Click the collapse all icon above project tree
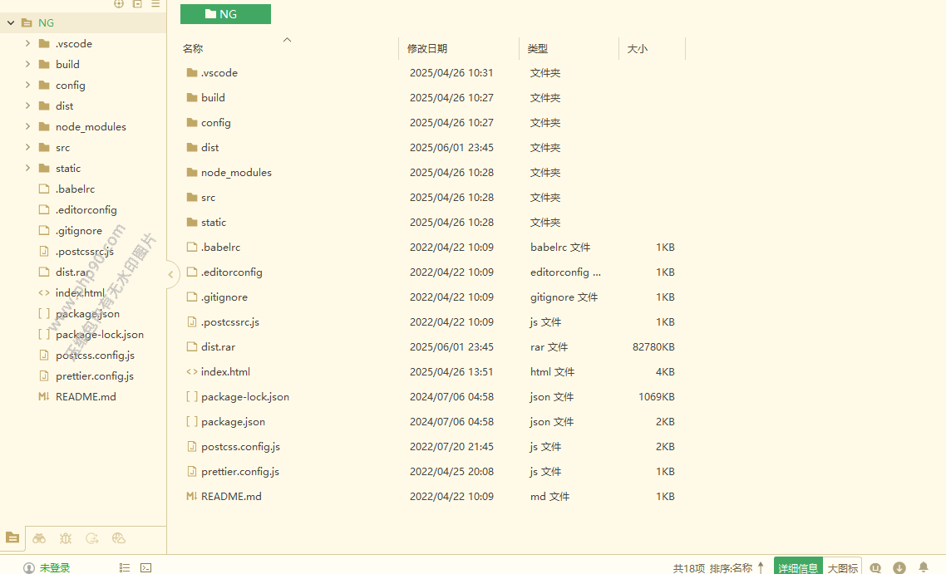 (x=137, y=4)
